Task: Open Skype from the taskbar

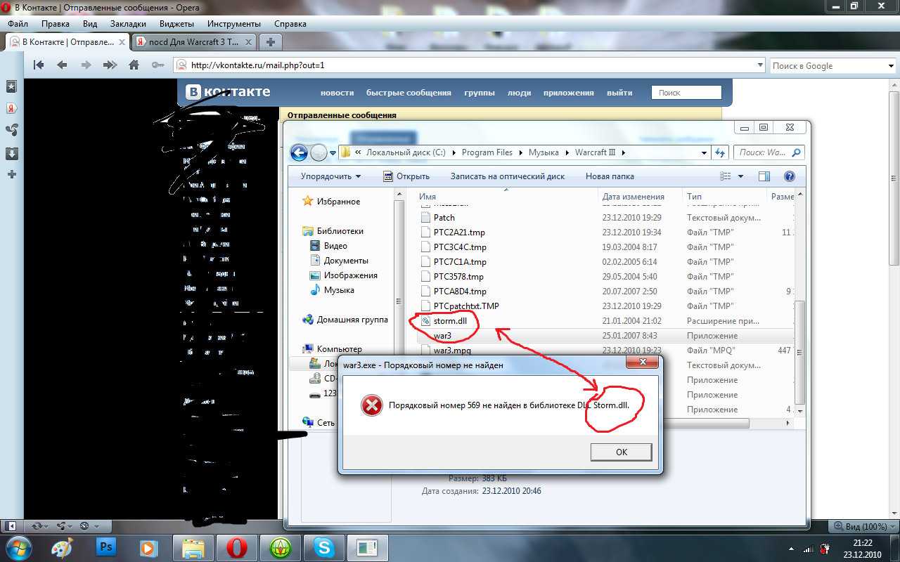Action: (x=324, y=547)
